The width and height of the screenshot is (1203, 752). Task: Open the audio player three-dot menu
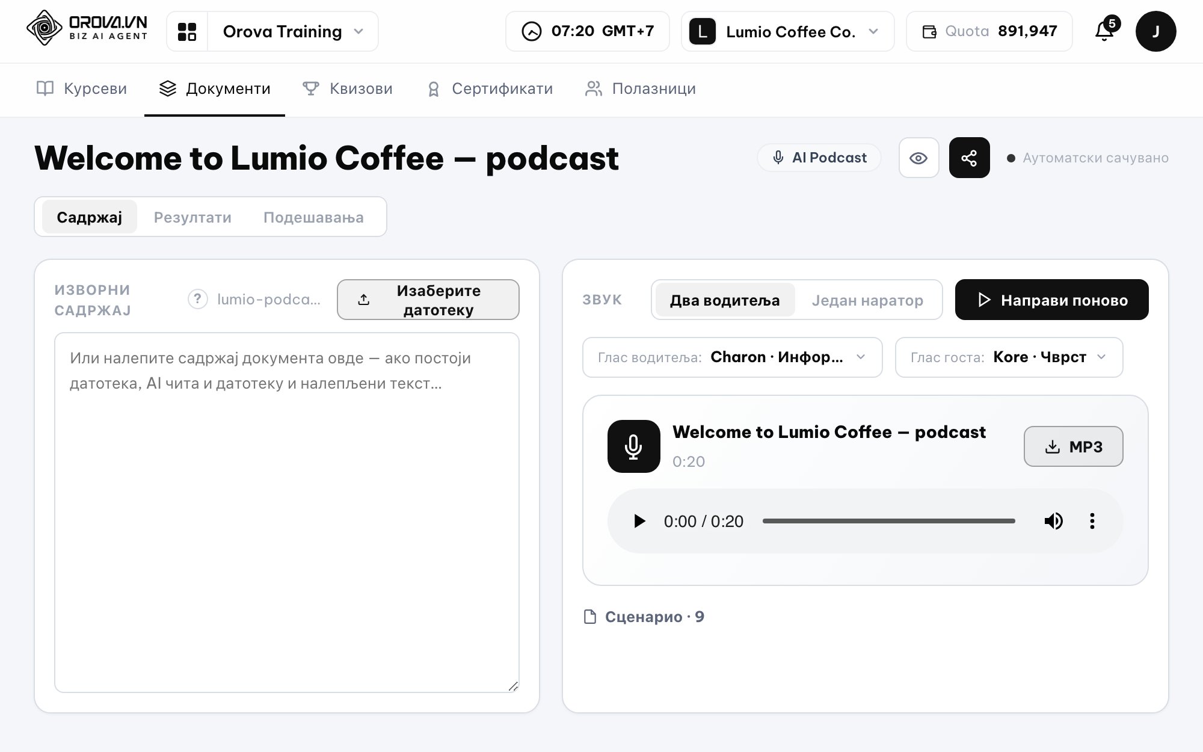1092,521
